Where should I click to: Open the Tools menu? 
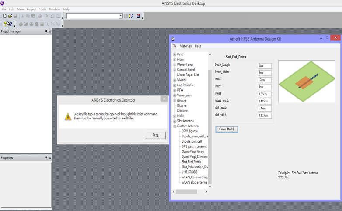[x=42, y=9]
